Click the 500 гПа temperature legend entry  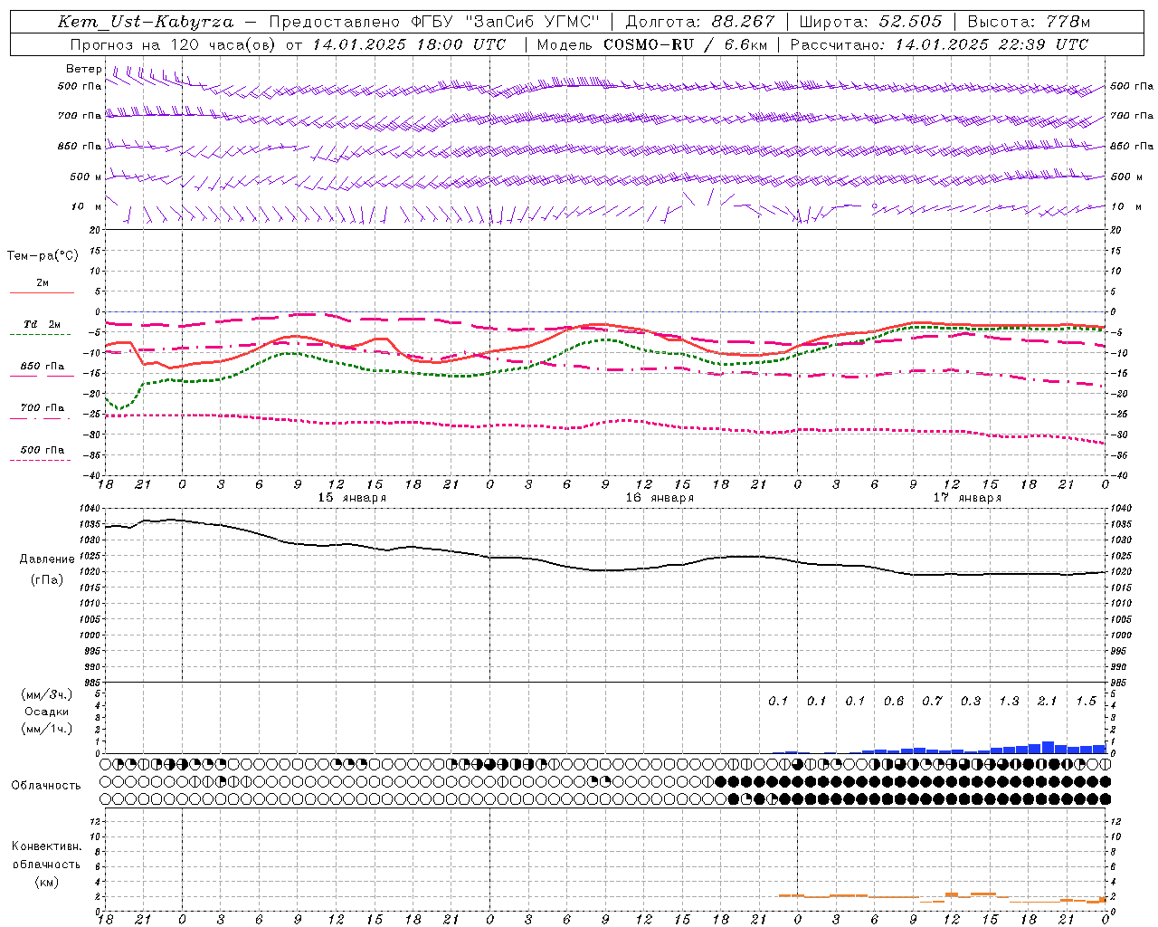(42, 450)
